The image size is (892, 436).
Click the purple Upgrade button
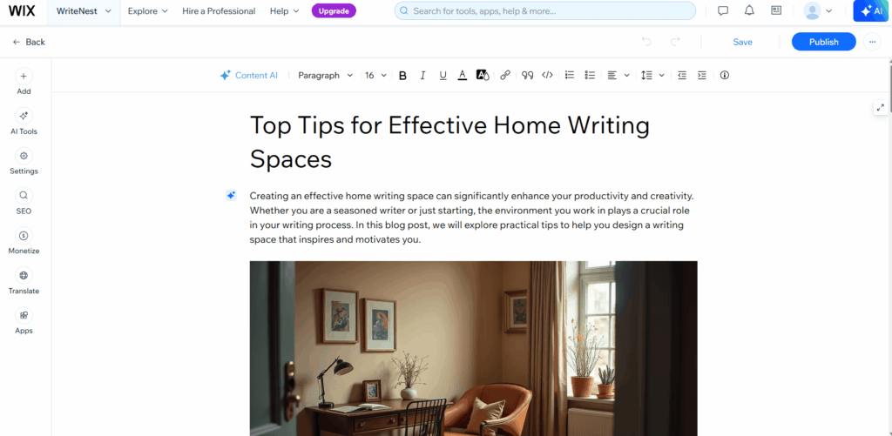click(334, 10)
